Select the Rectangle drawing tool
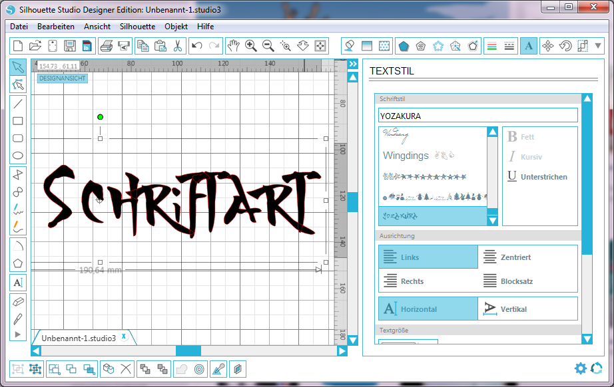 [18, 121]
